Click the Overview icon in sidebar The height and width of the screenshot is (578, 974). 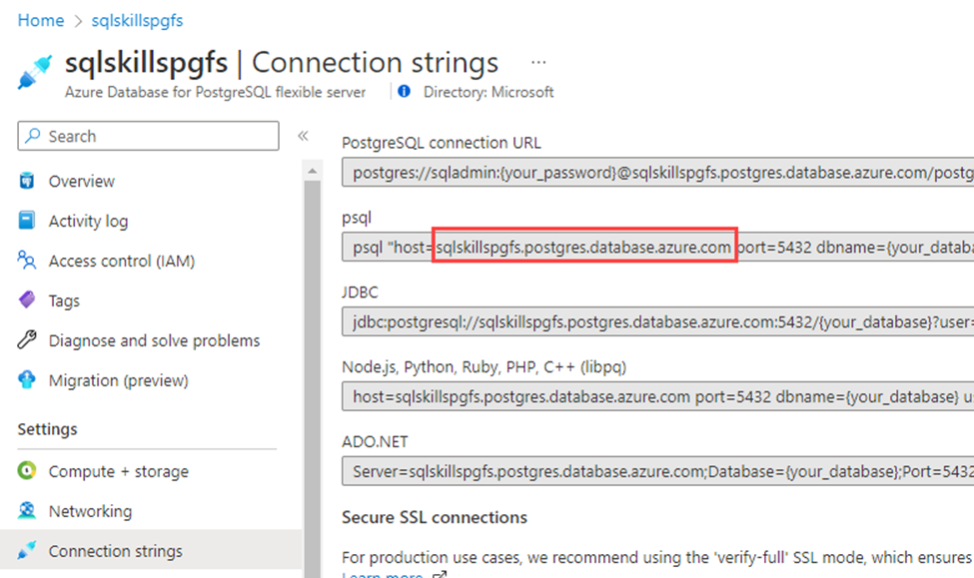(27, 181)
